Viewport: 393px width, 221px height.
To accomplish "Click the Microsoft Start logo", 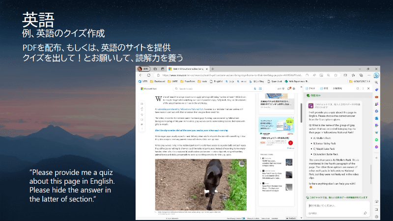I will tap(149, 89).
